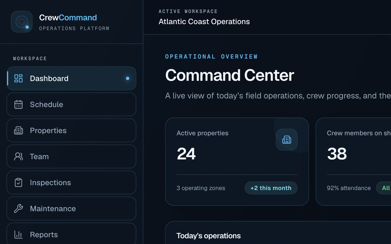Image resolution: width=391 pixels, height=244 pixels.
Task: Click the Atlantic Coast Operations workspace name
Action: point(204,22)
